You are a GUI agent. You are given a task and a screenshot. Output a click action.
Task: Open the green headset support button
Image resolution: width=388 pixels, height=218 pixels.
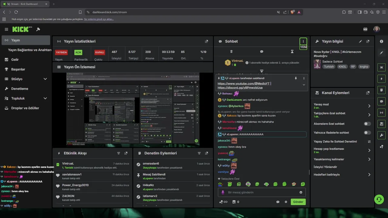tap(379, 199)
